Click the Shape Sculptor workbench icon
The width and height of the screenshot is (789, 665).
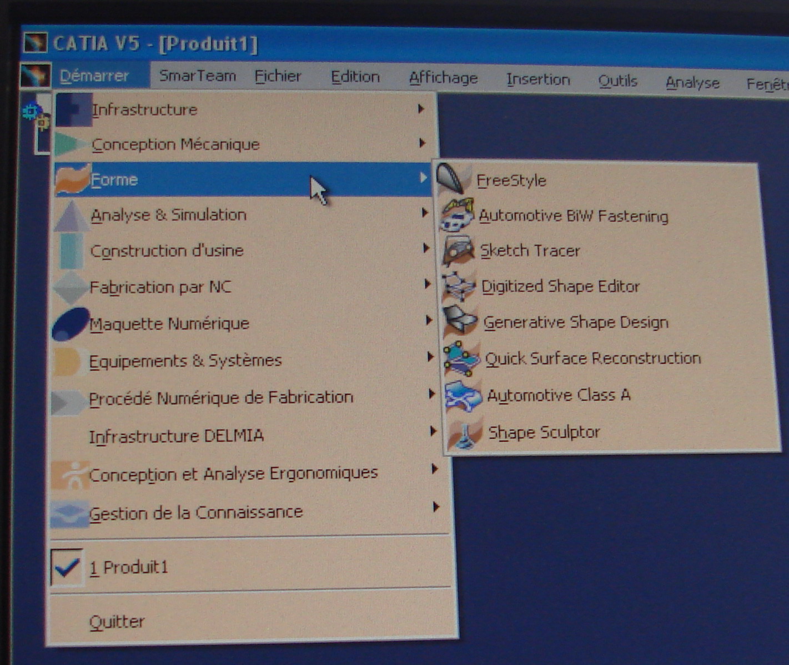pos(465,433)
